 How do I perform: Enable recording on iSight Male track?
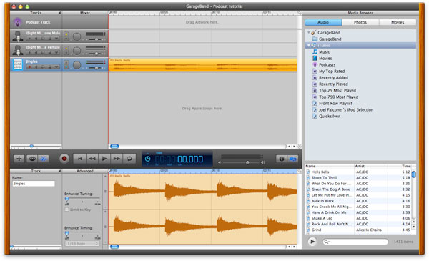pyautogui.click(x=29, y=39)
